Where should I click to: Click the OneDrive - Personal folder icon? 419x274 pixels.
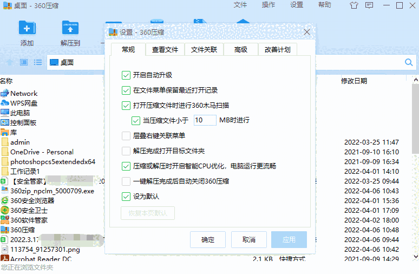5,152
